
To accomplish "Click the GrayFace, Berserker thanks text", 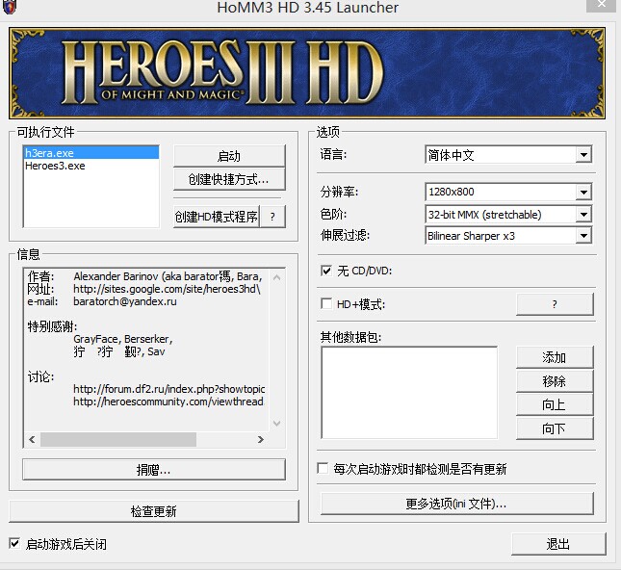I will pyautogui.click(x=123, y=339).
